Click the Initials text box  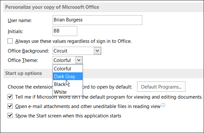[x=65, y=31]
